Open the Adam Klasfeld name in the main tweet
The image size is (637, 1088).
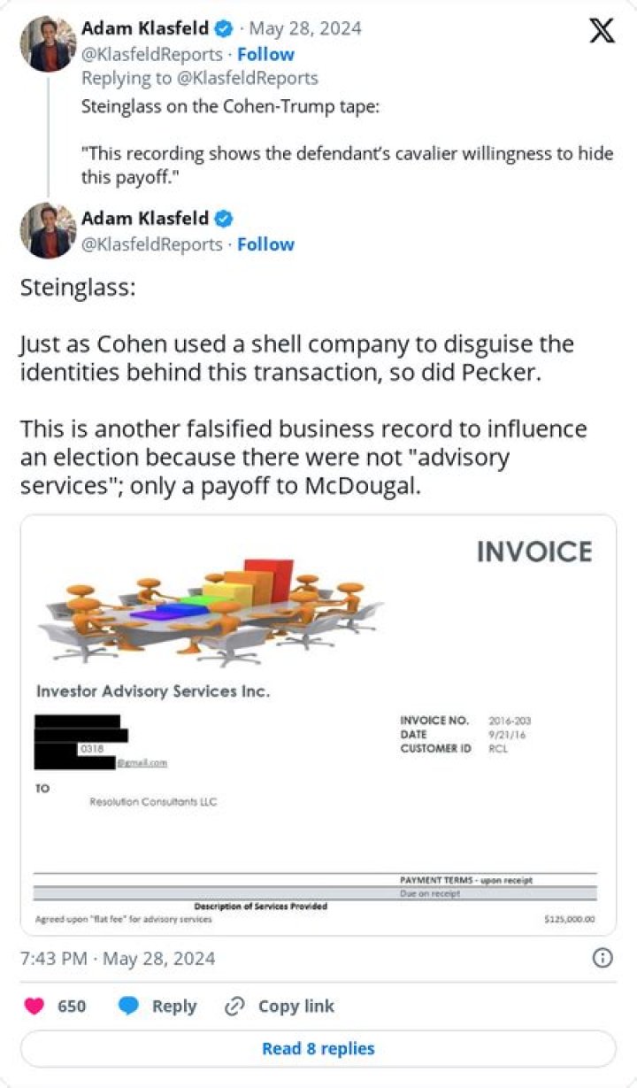[145, 219]
